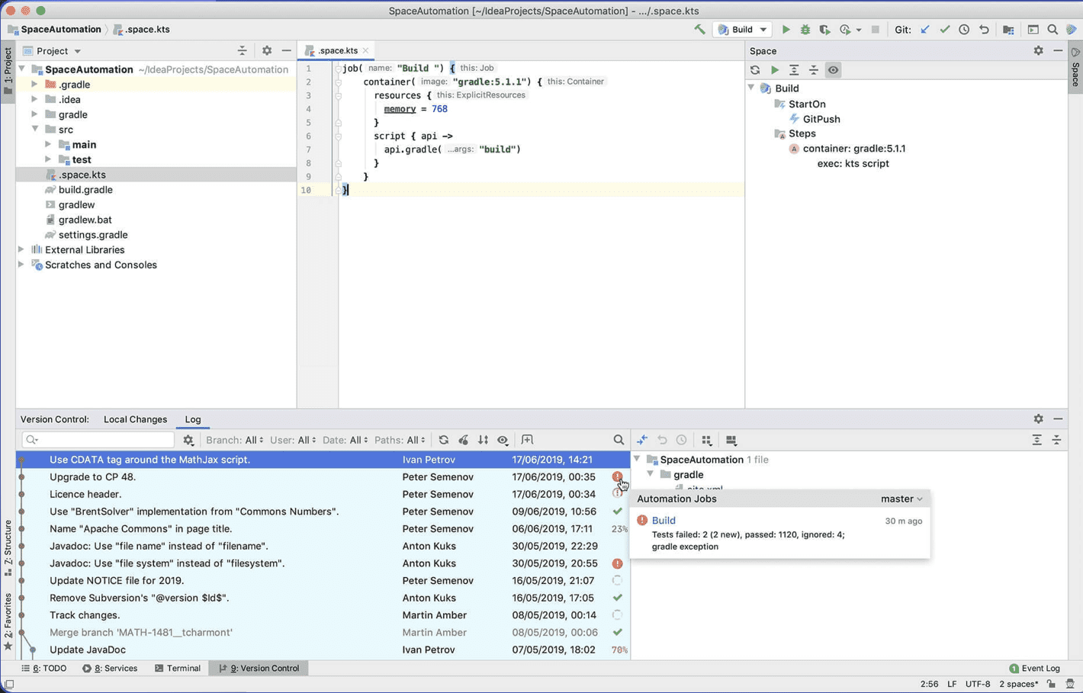1083x693 pixels.
Task: Open Space panel settings gear
Action: click(x=1038, y=50)
